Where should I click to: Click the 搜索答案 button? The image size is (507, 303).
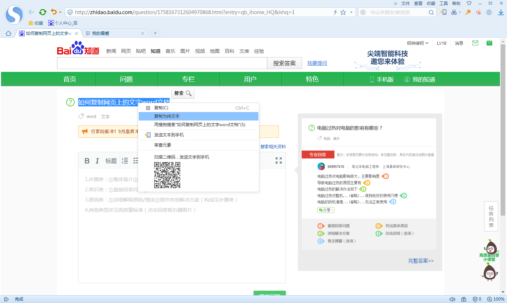(284, 63)
